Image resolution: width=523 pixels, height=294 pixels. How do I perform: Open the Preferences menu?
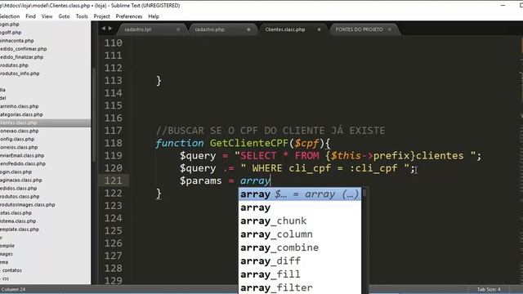pos(129,16)
